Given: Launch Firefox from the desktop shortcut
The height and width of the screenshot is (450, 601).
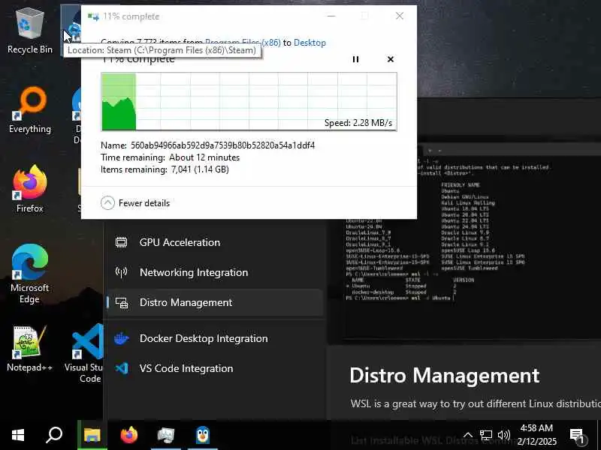Looking at the screenshot, I should coord(29,189).
